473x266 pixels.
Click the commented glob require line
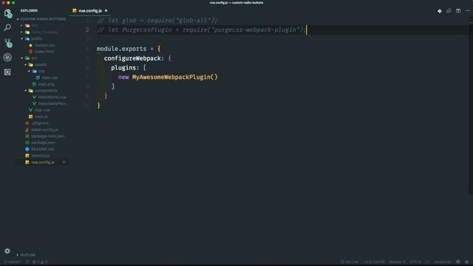point(157,21)
